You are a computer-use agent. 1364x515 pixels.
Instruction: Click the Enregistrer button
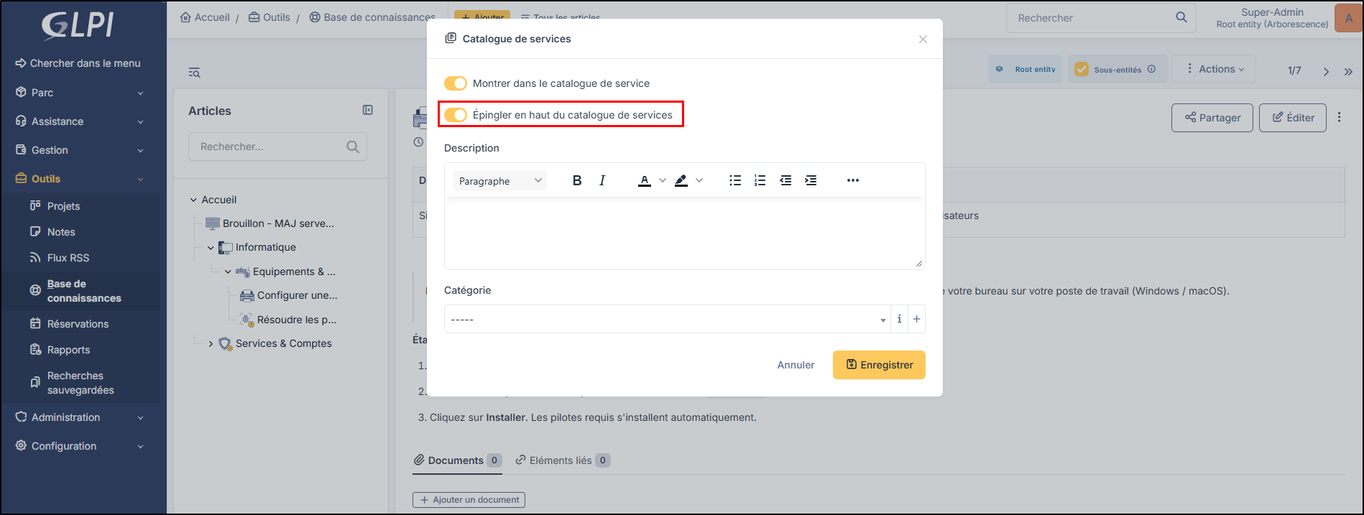(879, 365)
